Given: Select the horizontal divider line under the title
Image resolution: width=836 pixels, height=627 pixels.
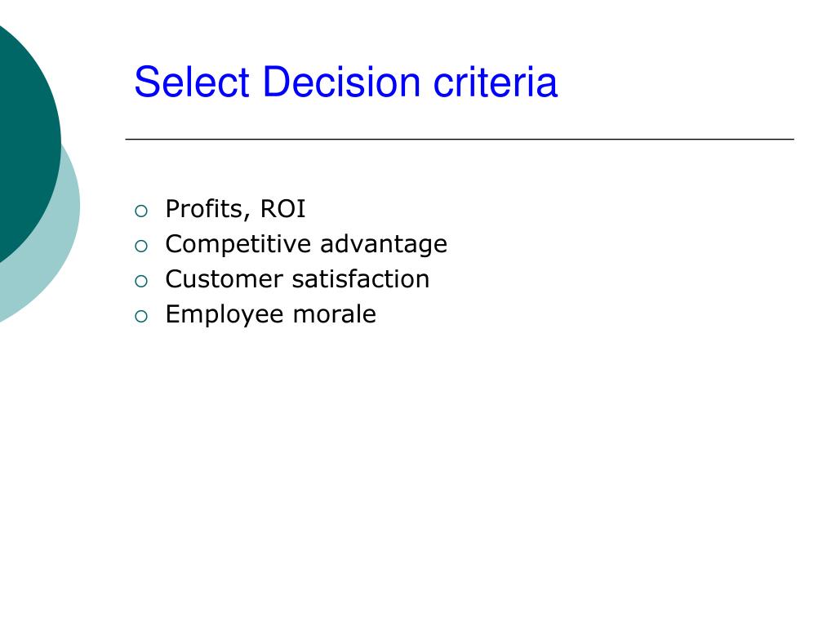Looking at the screenshot, I should 460,139.
